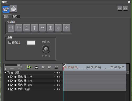Viewport: 132px width, 101px height.
Task: Expand the 颜色 蓝 parameter row
Action: point(9,85)
